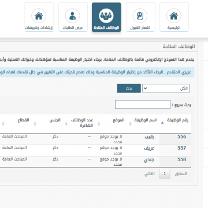Open the عرض الطلبات user icon
This screenshot has height=208, width=208.
pyautogui.click(x=73, y=16)
